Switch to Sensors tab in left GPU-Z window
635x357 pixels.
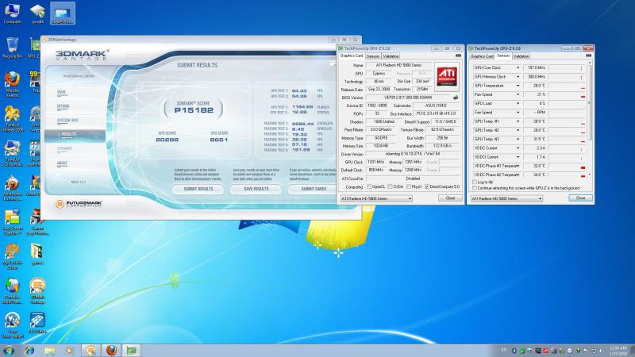(x=373, y=56)
